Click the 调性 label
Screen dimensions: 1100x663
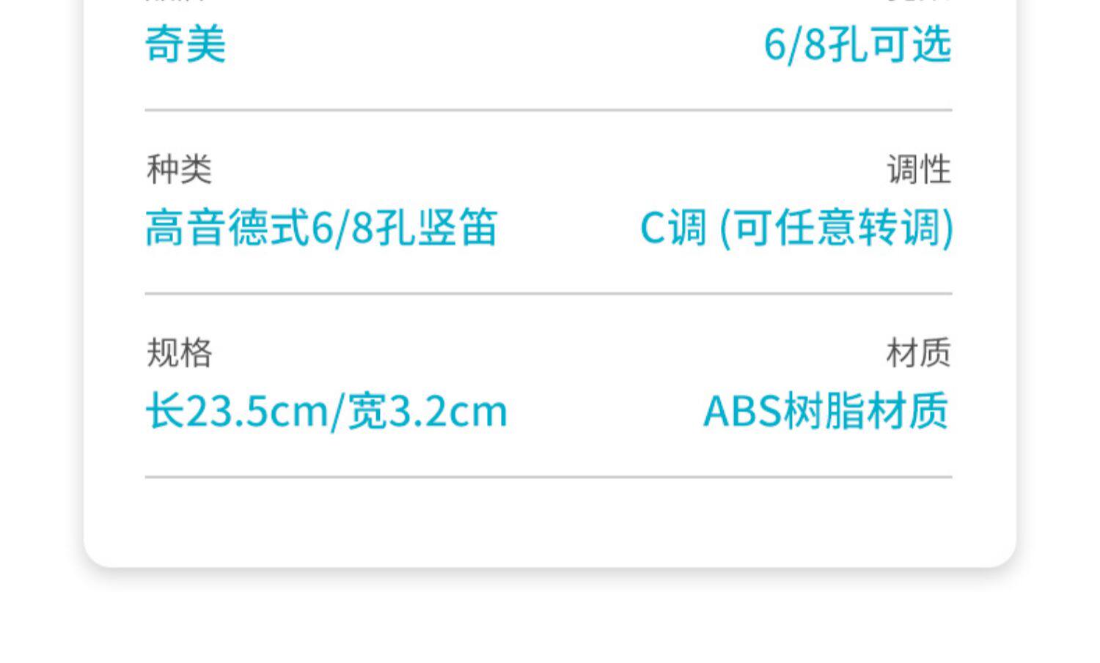coord(919,170)
